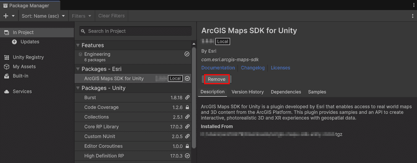Open the toolbar three-dot options menu
The height and width of the screenshot is (163, 417).
pyautogui.click(x=412, y=16)
